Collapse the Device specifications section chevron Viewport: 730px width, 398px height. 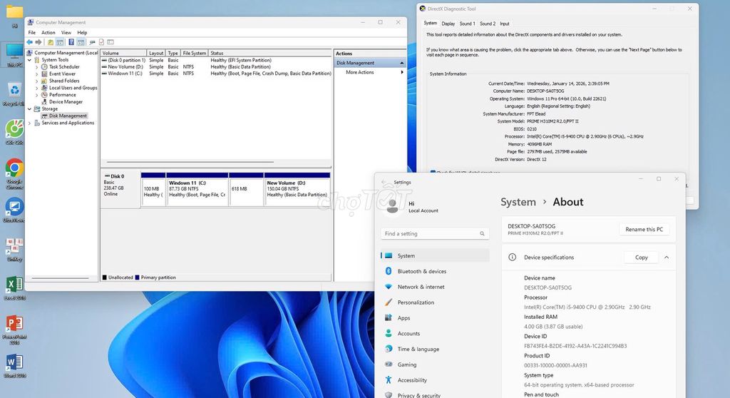pyautogui.click(x=667, y=257)
